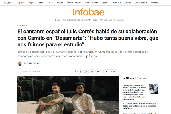Select the Argentina edition menu item
Screen dimensions: 171x114
coord(21,3)
